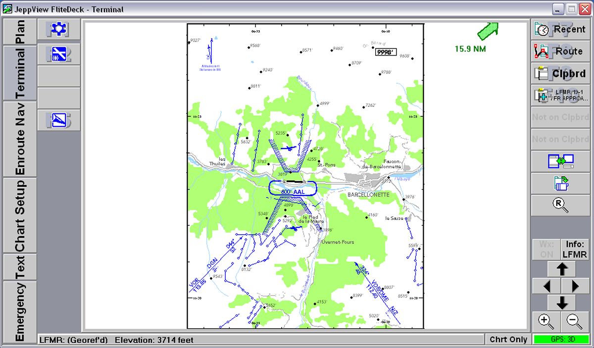Click the split-screen swap view icon
Image resolution: width=594 pixels, height=348 pixels.
(560, 161)
